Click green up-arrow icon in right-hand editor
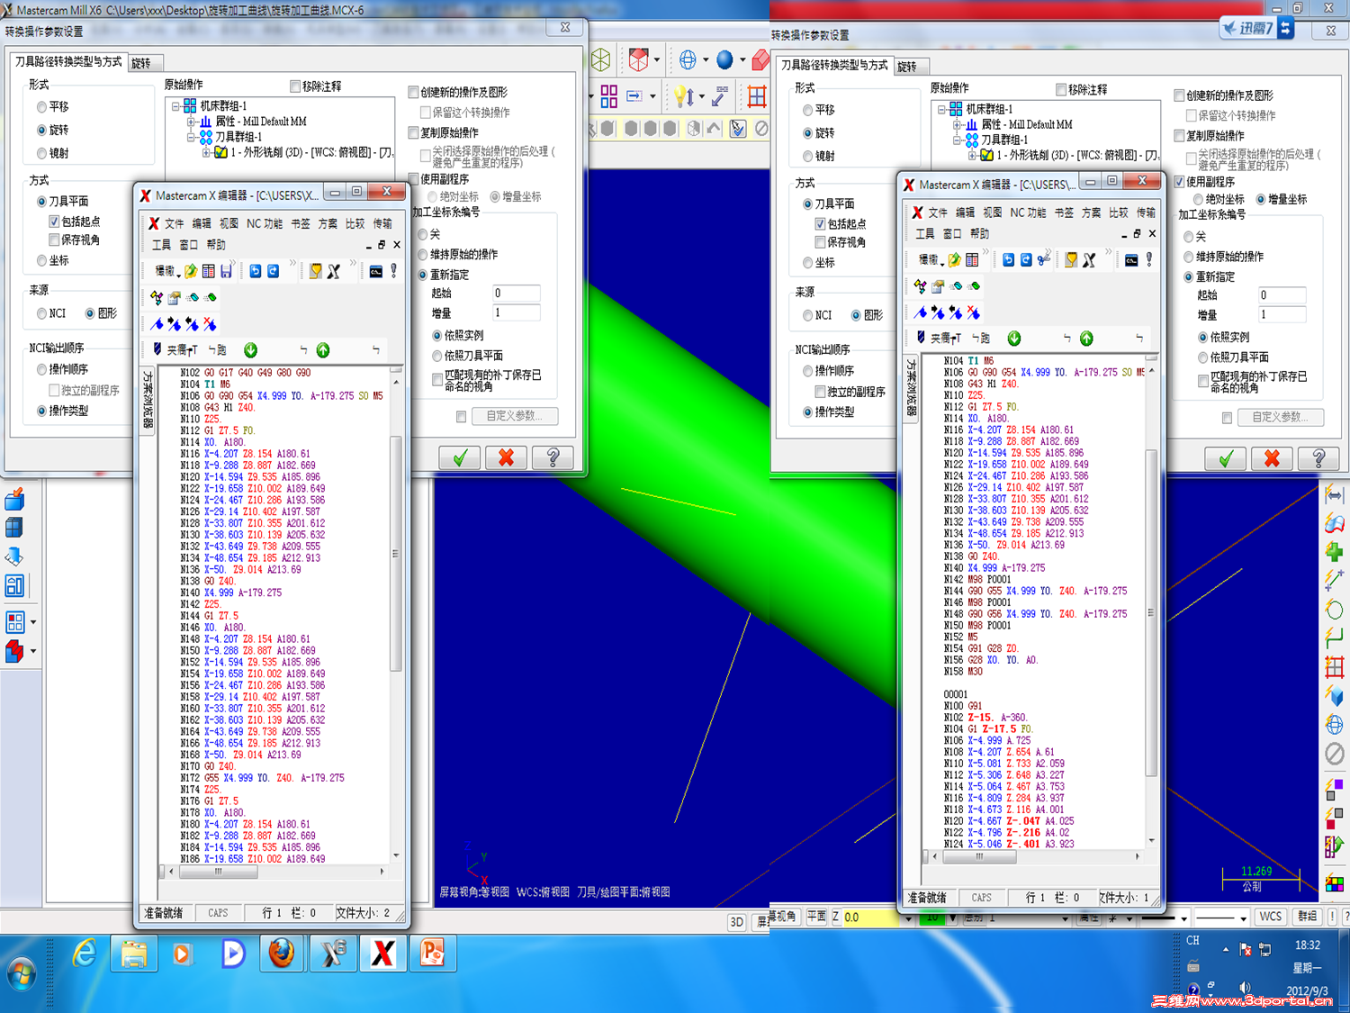The image size is (1350, 1013). (1086, 339)
